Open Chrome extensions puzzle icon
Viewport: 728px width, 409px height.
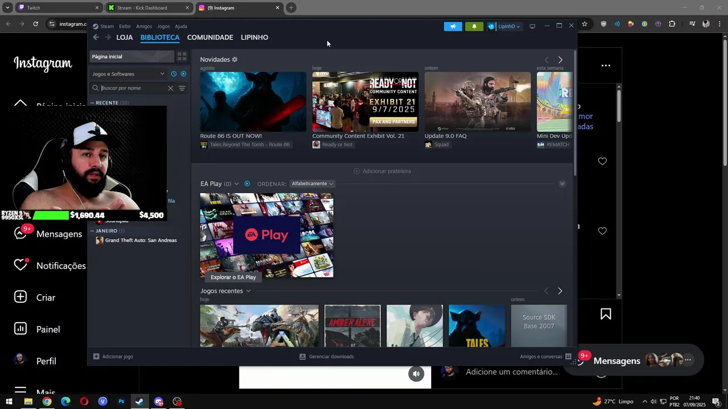tap(672, 24)
